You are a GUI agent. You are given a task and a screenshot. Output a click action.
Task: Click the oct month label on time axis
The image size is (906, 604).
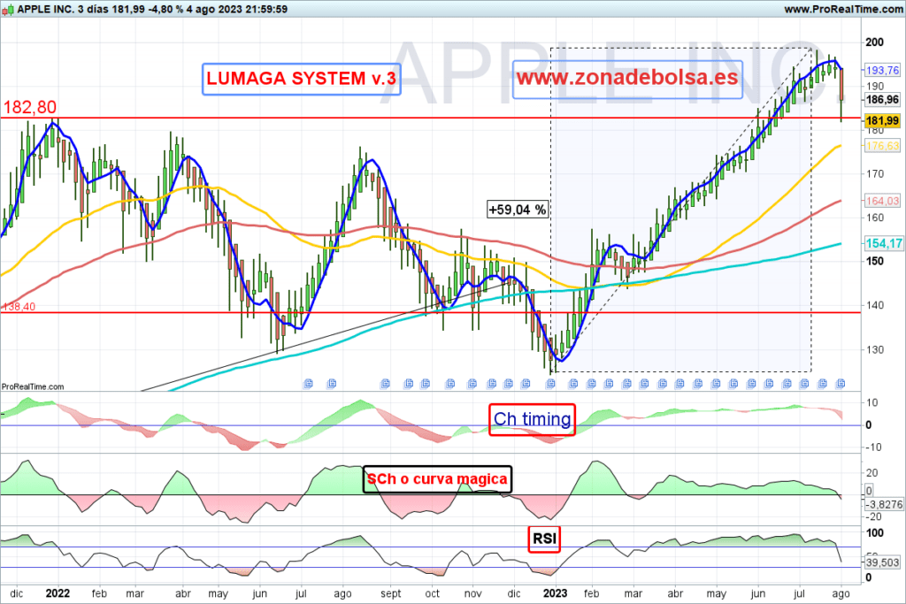click(x=432, y=593)
